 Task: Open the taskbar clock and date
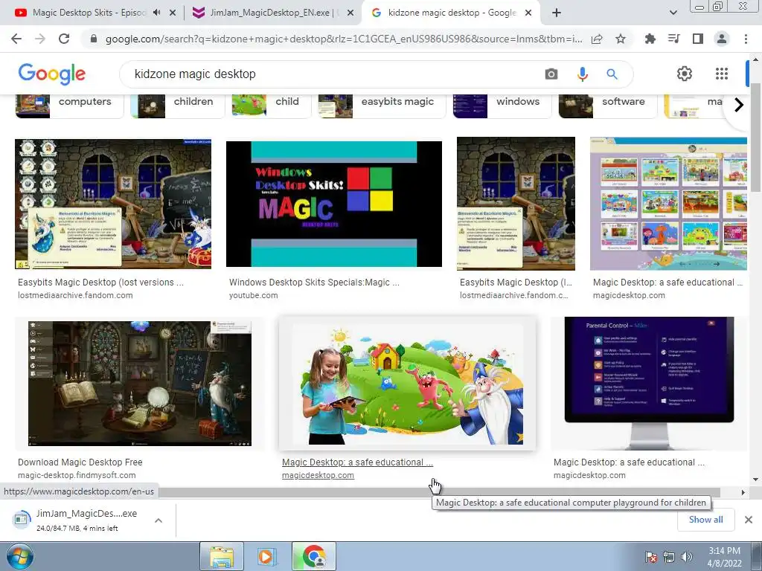pyautogui.click(x=725, y=557)
